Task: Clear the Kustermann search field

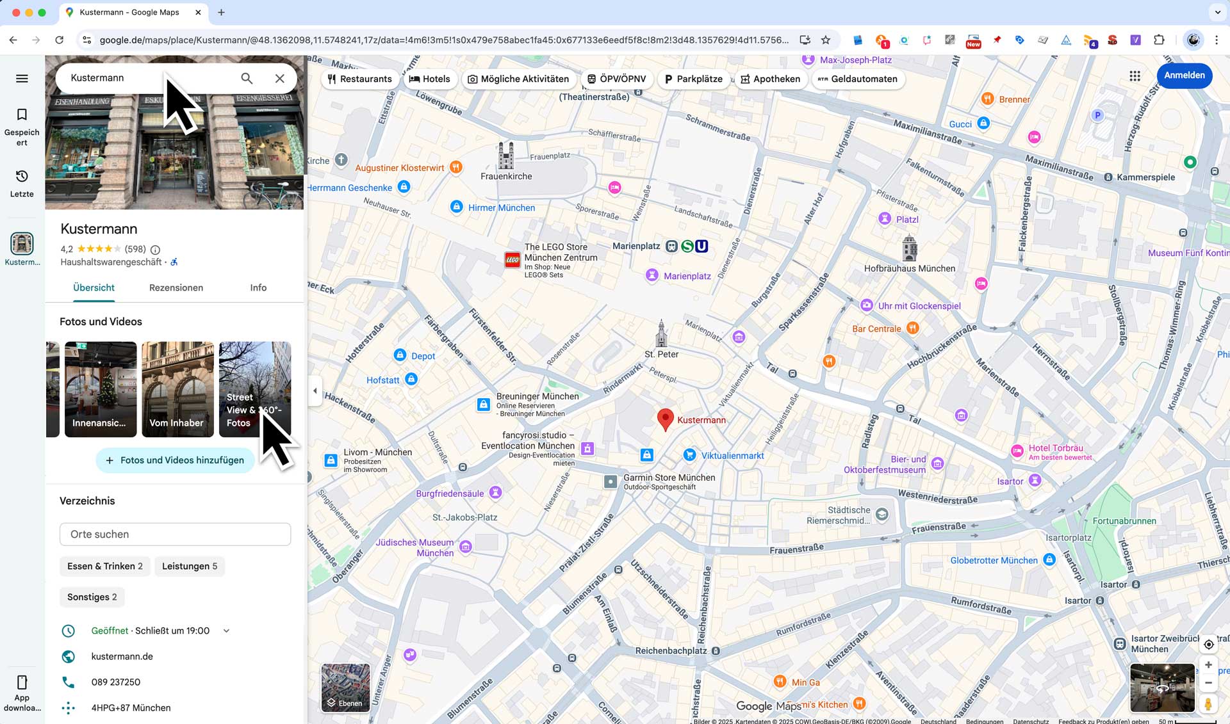Action: pos(280,78)
